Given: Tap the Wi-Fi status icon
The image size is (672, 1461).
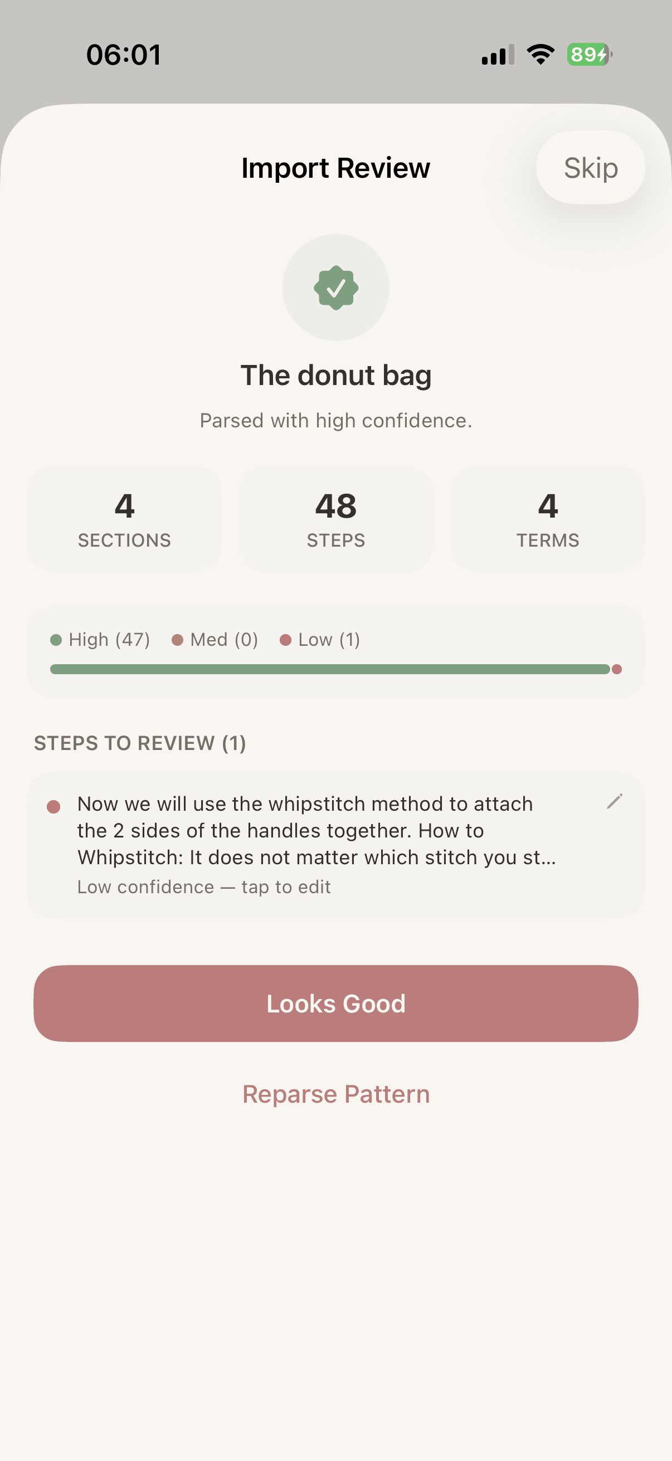Looking at the screenshot, I should coord(540,55).
